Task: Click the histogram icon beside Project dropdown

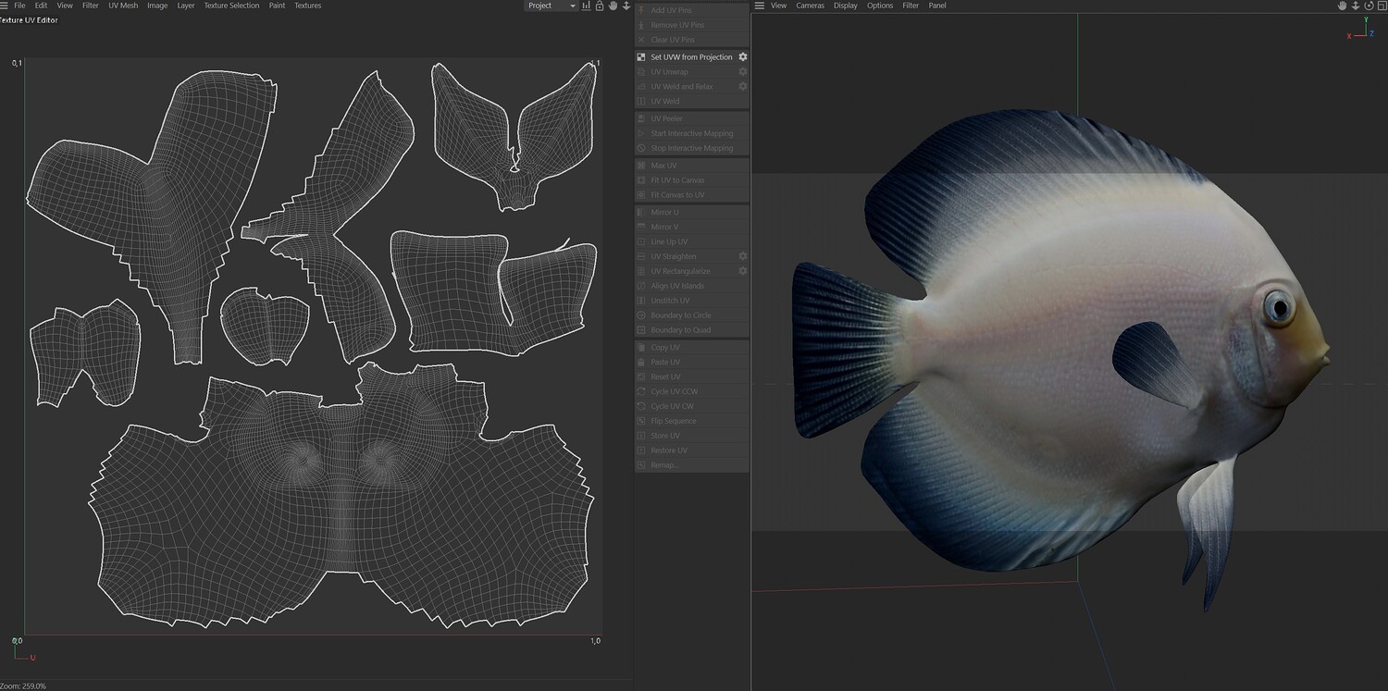Action: point(586,6)
